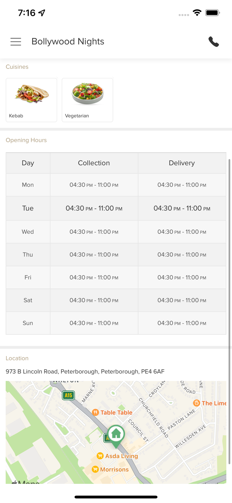Tap the Delivery column header
The height and width of the screenshot is (503, 232).
click(182, 163)
